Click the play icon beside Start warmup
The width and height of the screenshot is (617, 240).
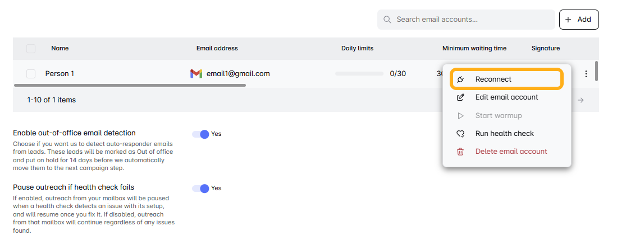[x=460, y=116]
